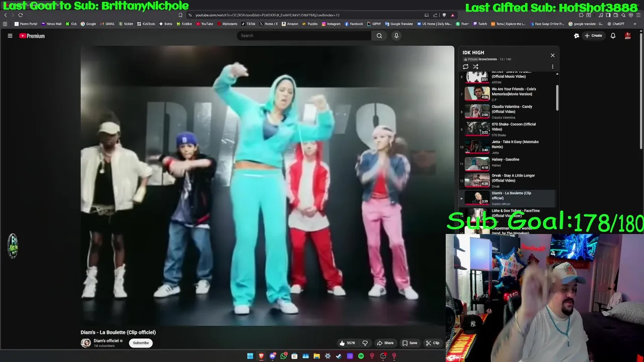Clip the current video
The height and width of the screenshot is (362, 644).
(433, 343)
